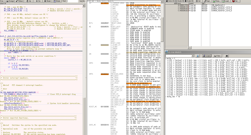This screenshot has height=135, width=251.
Task: Click the Init breakpoint button
Action: (198, 1)
